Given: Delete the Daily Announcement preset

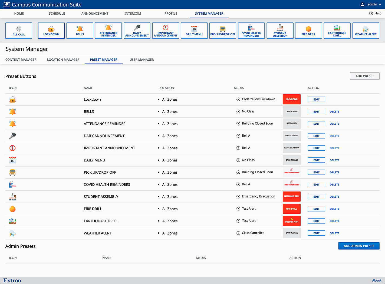Looking at the screenshot, I should click(x=334, y=136).
